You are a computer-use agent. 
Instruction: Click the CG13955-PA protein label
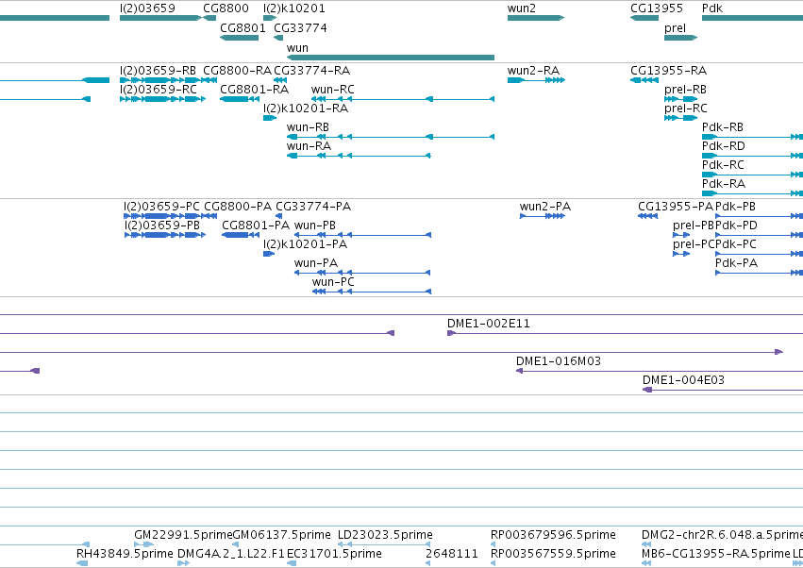[x=676, y=207]
